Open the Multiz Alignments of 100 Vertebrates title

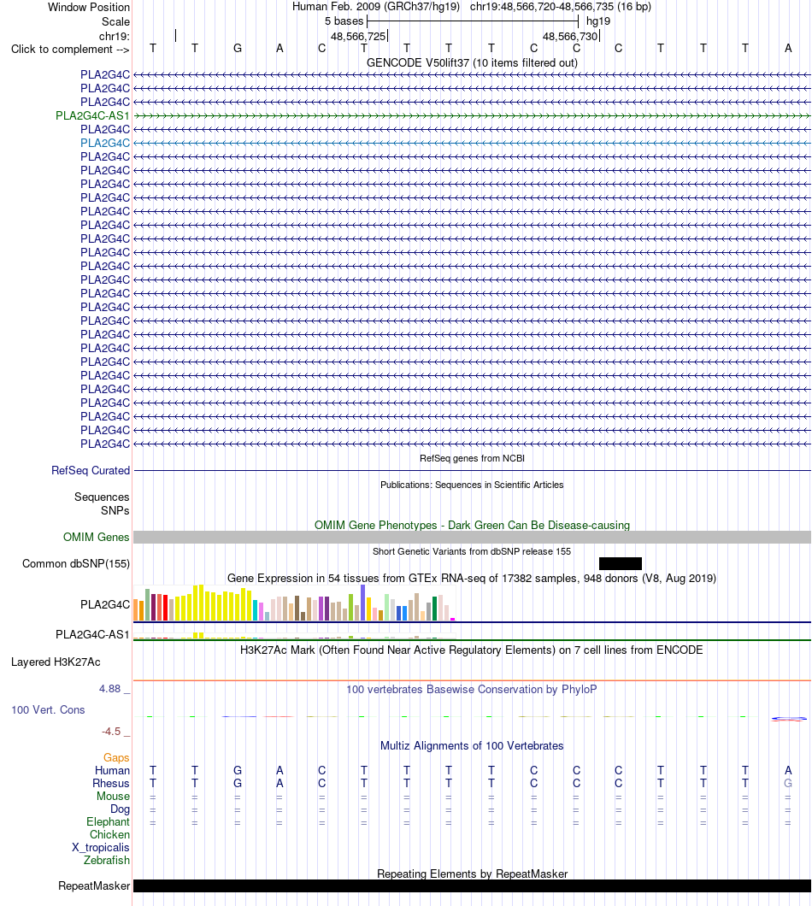(x=472, y=746)
